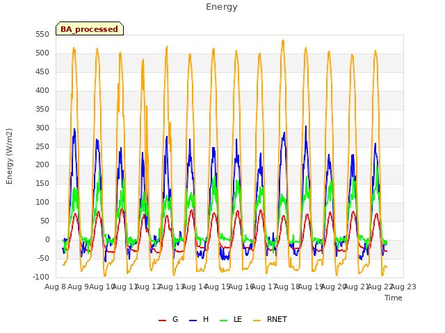The width and height of the screenshot is (445, 333).
Task: Click the 450 y-axis tick label
Action: pyautogui.click(x=42, y=72)
